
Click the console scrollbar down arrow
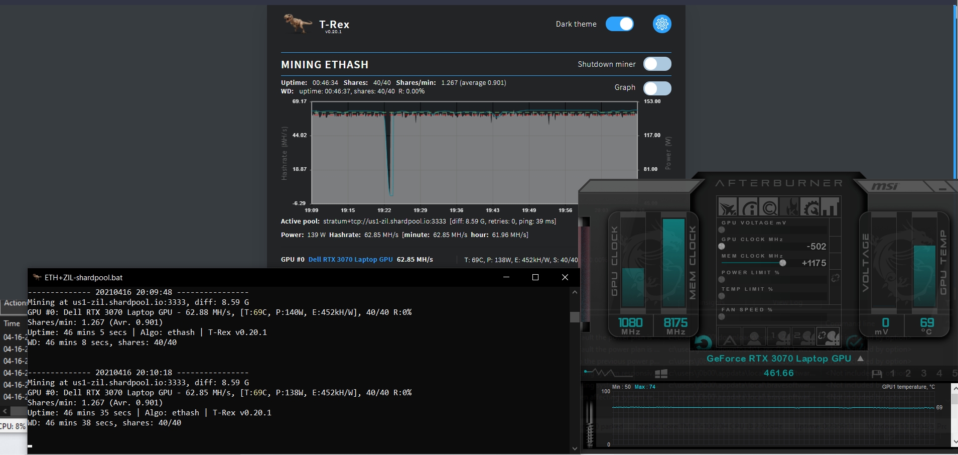575,448
